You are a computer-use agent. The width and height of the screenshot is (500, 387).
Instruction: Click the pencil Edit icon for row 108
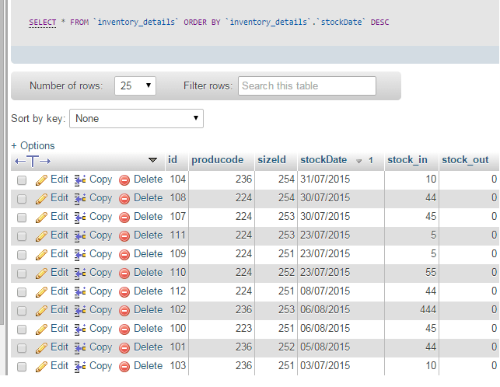pyautogui.click(x=41, y=199)
